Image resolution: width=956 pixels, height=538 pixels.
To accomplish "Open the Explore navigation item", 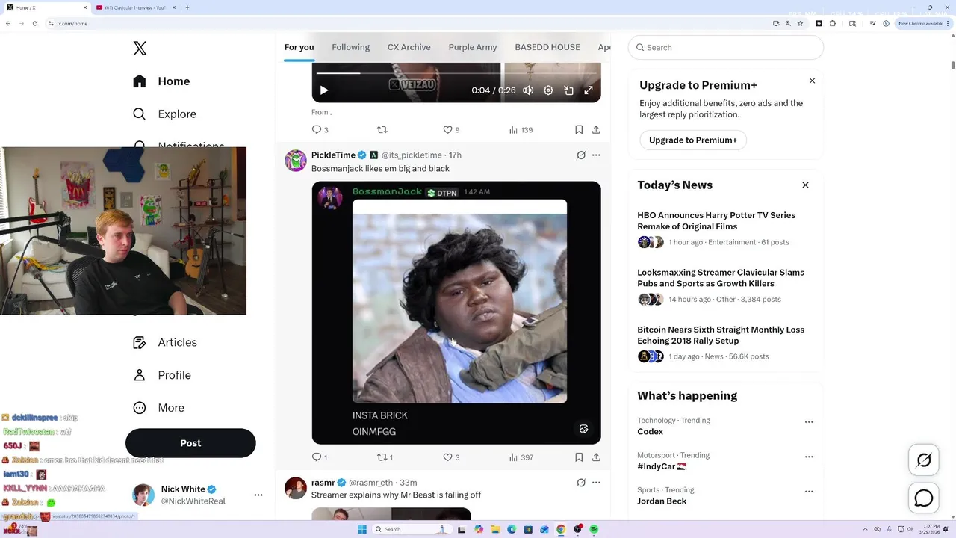I will pos(164,114).
